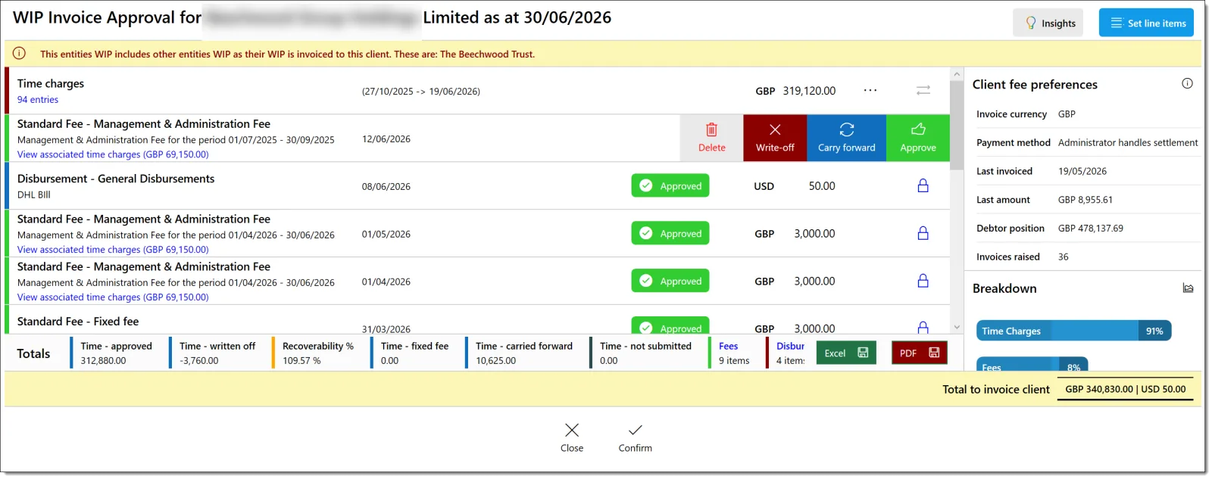Export the totals to Excel

click(x=846, y=353)
